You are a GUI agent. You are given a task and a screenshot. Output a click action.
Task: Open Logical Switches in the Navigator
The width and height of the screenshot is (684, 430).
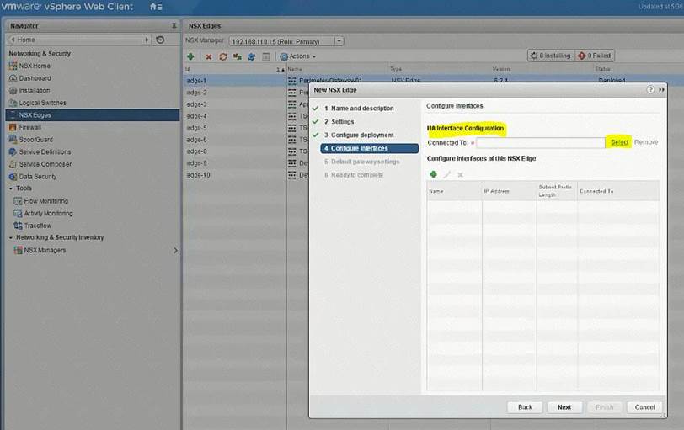(42, 103)
